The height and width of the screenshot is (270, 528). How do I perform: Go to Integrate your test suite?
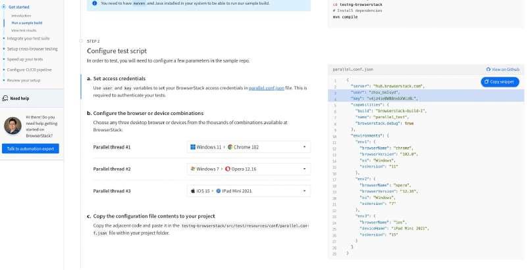(28, 38)
